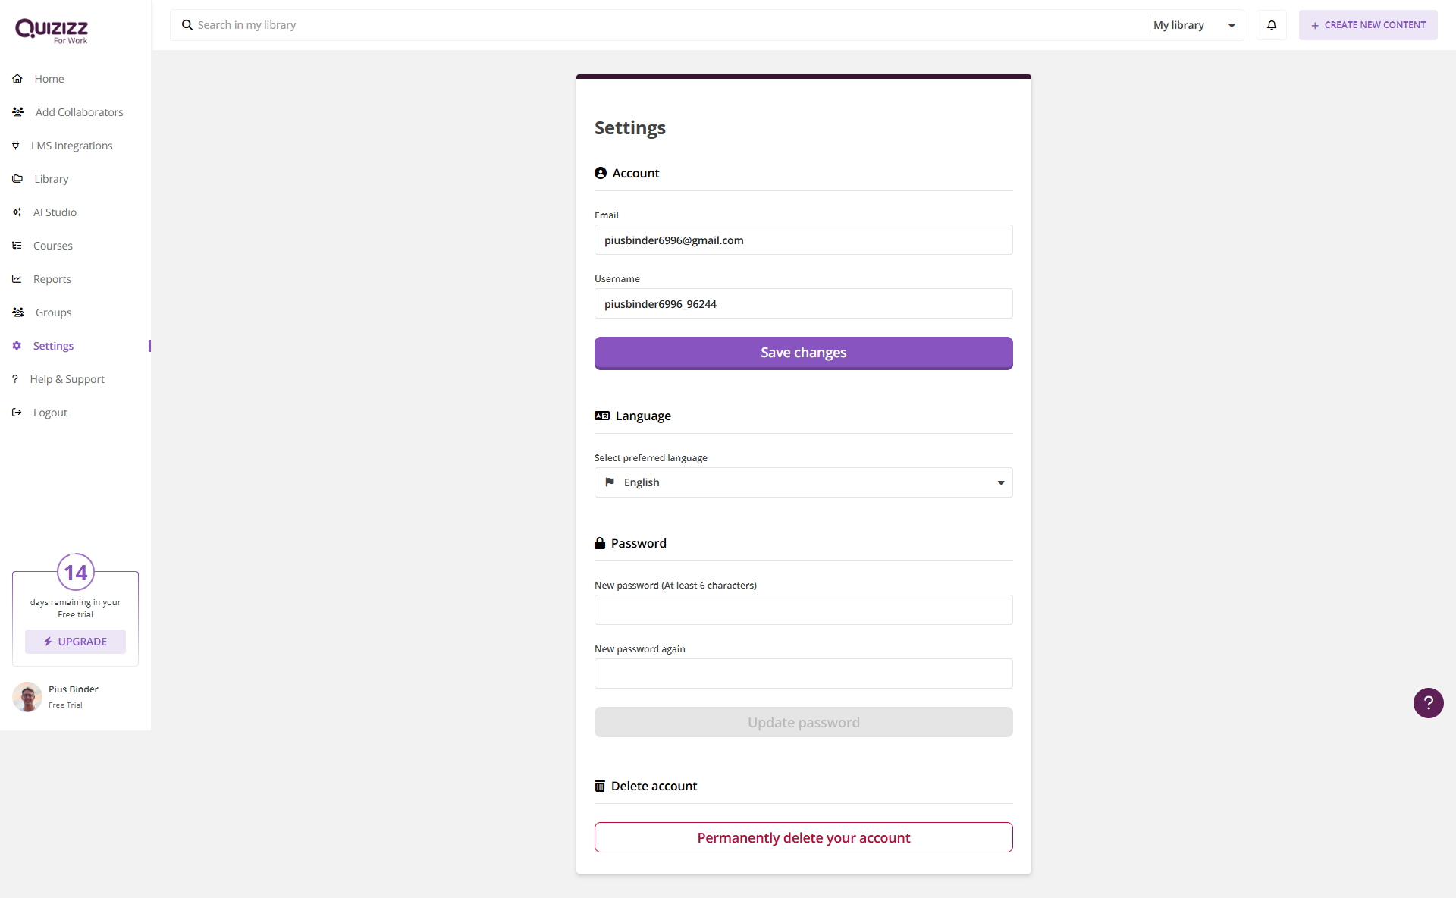Click the LMS Integrations plug icon
1456x898 pixels.
[16, 146]
